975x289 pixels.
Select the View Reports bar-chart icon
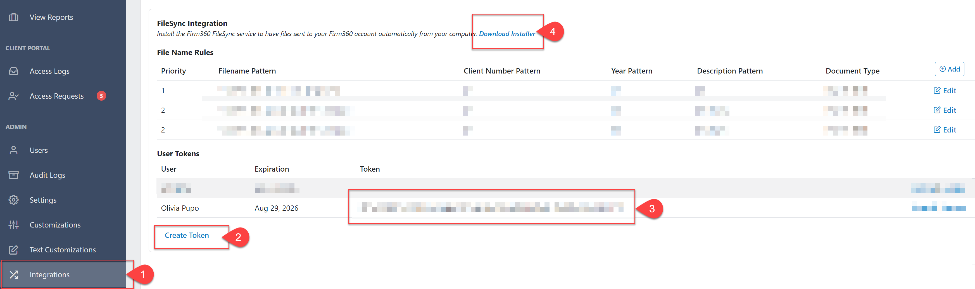point(14,17)
